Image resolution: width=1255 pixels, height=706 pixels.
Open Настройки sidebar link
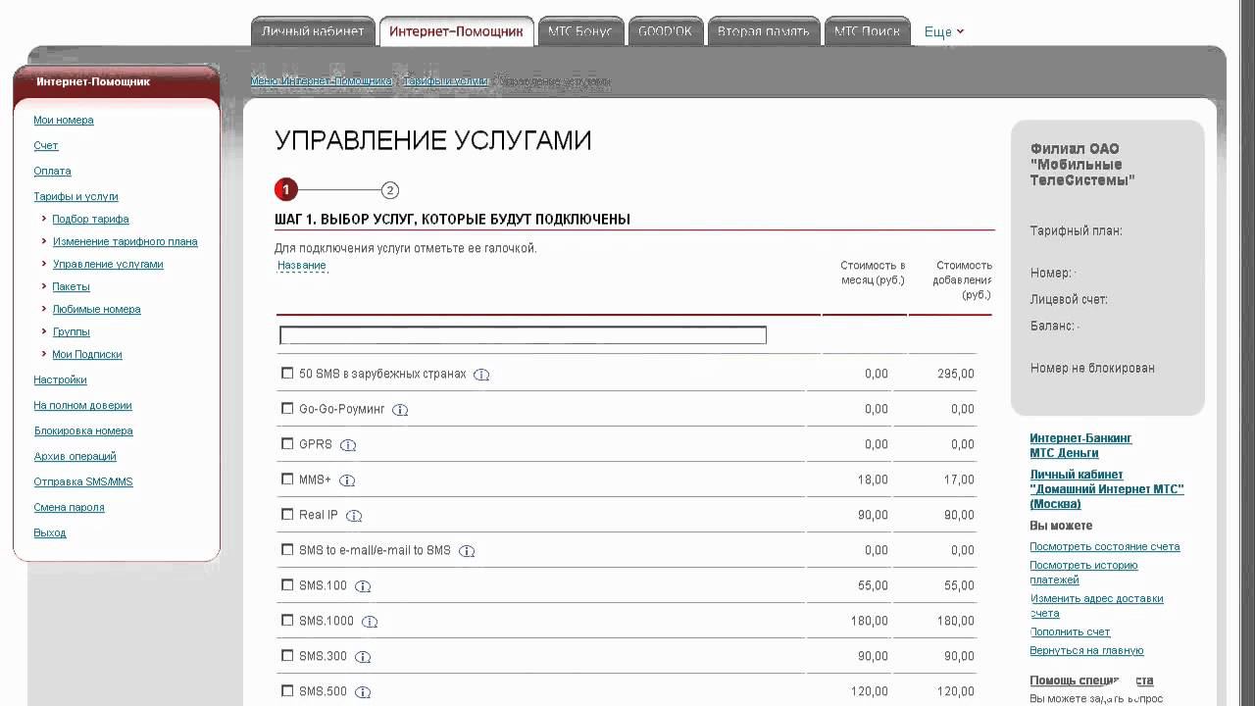60,379
